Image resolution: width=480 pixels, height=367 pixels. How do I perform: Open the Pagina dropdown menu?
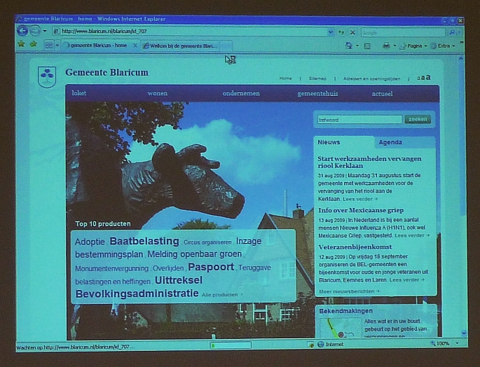(414, 46)
